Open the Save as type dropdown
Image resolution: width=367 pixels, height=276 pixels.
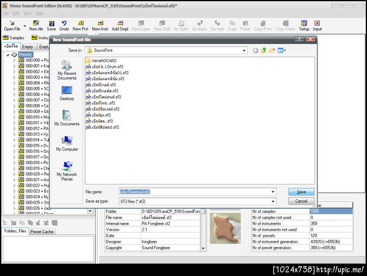tap(273, 201)
